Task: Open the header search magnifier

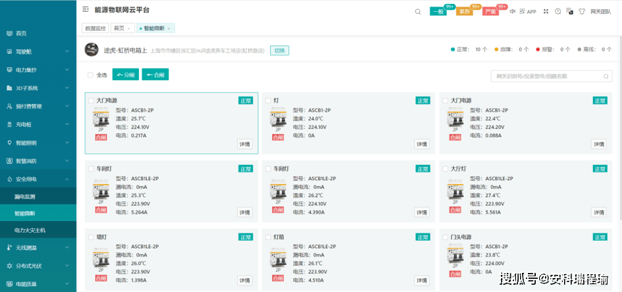Action: (418, 11)
